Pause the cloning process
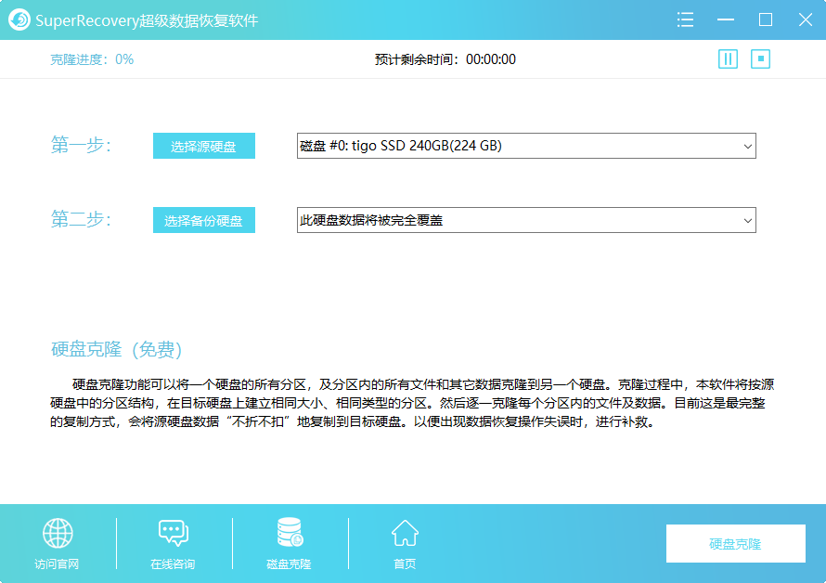 728,58
